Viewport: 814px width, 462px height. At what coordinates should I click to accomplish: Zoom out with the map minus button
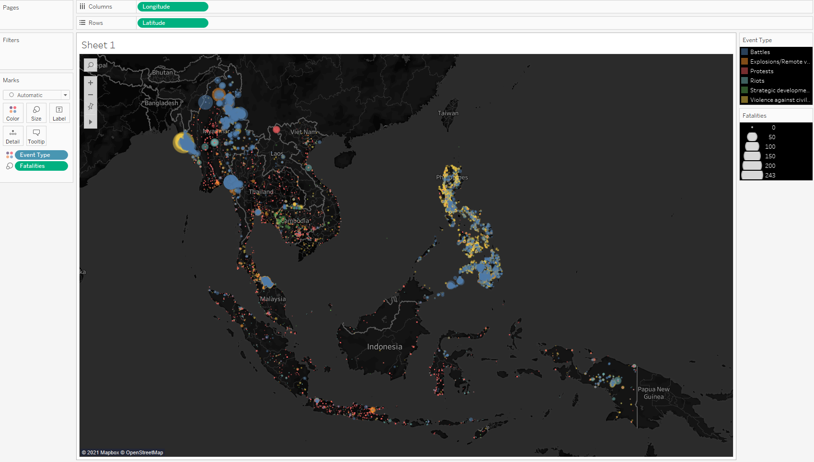[x=91, y=95]
